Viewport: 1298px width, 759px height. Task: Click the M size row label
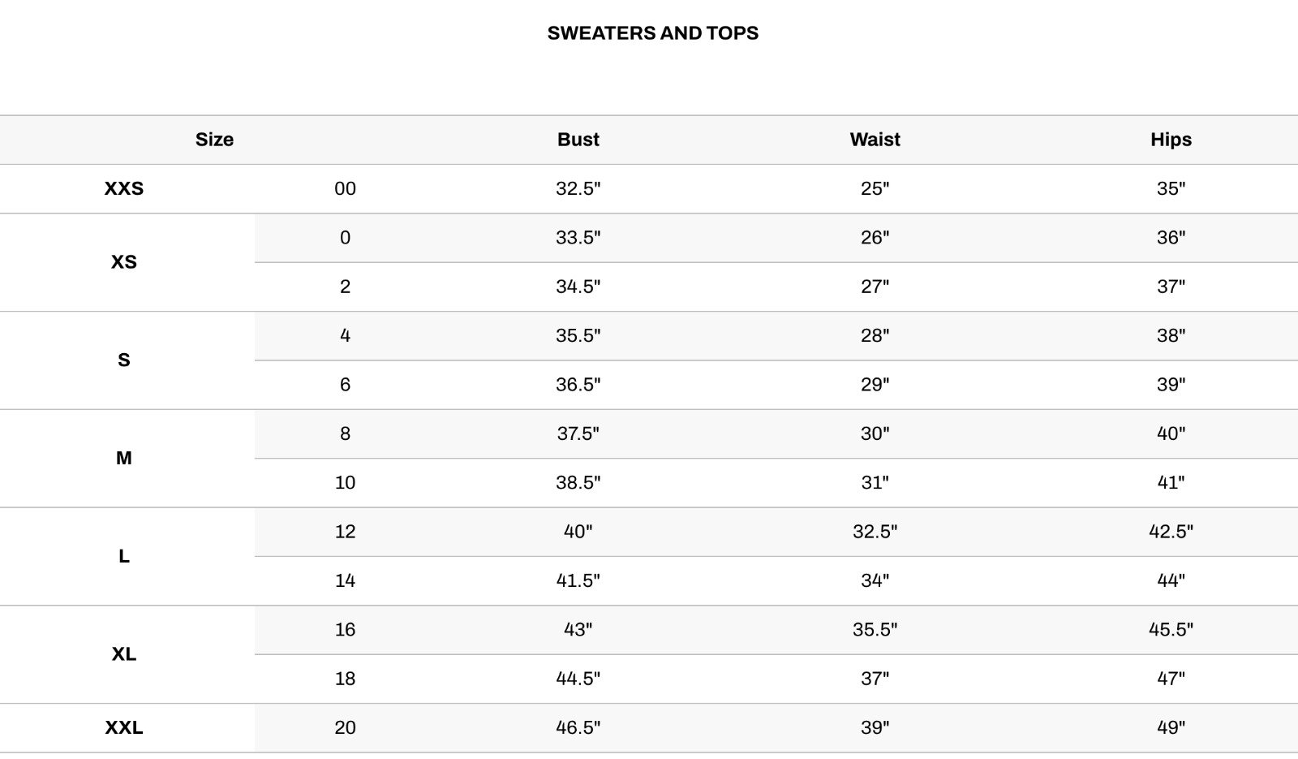point(124,458)
